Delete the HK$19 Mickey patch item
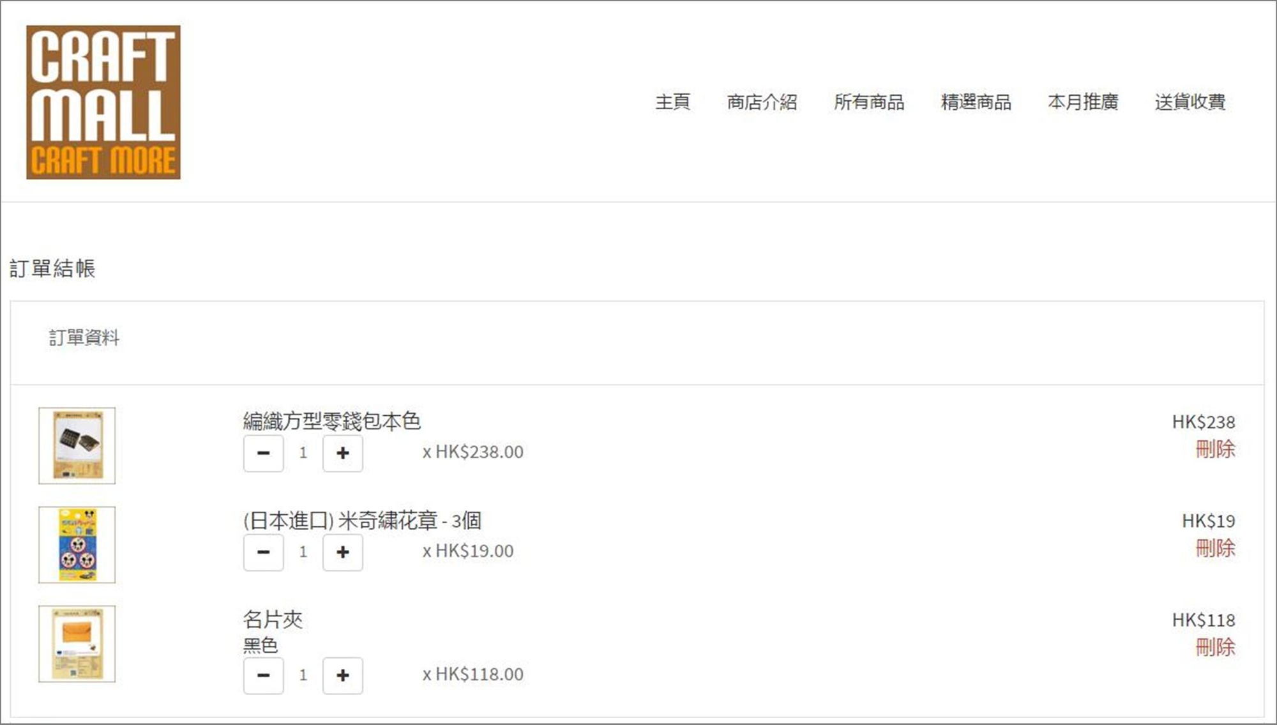This screenshot has height=725, width=1277. click(x=1214, y=548)
